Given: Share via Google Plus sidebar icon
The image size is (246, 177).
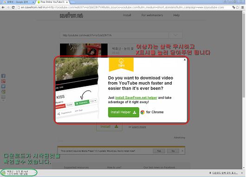Looking at the screenshot, I should pyautogui.click(x=3, y=81).
